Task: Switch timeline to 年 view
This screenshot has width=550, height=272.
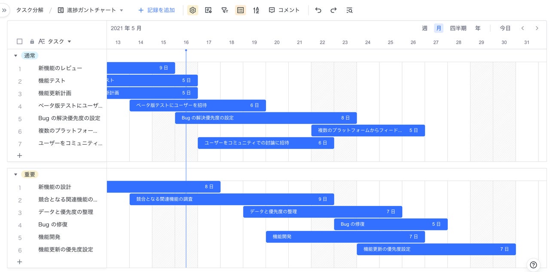Action: click(478, 28)
